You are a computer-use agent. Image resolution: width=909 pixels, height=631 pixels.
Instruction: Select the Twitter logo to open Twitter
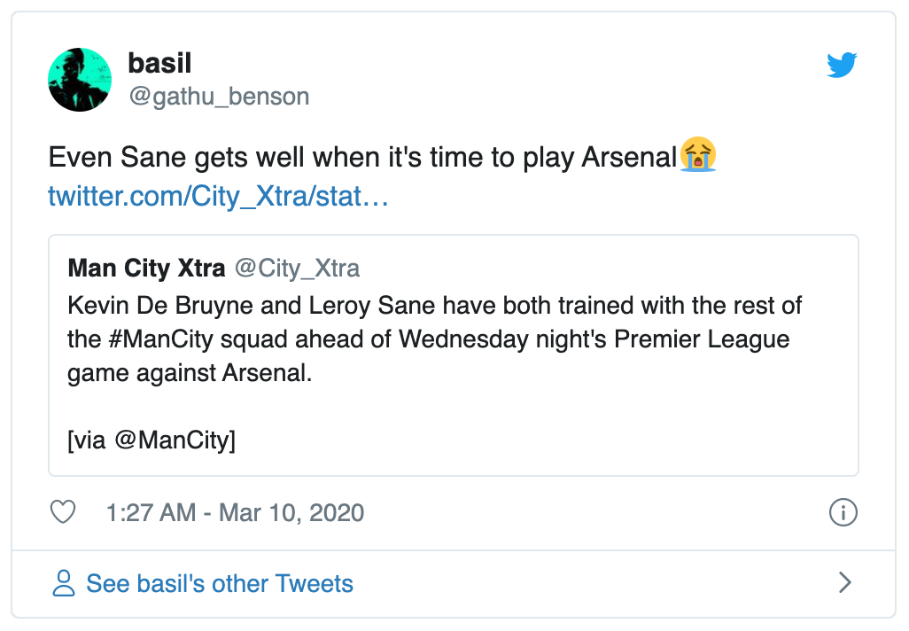[x=842, y=65]
